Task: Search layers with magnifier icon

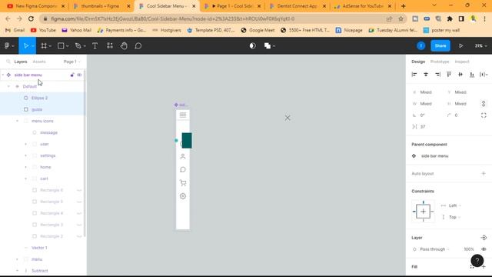Action: tap(8, 62)
